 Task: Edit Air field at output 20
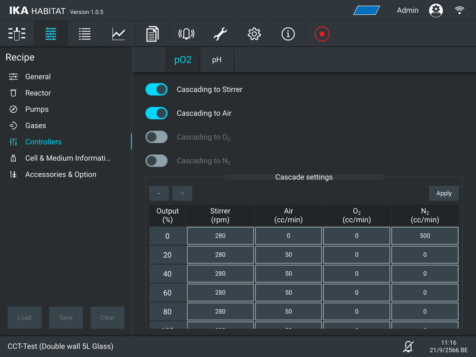pyautogui.click(x=288, y=255)
